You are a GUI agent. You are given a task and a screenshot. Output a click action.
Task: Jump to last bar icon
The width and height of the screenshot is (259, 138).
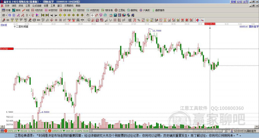pos(47,15)
